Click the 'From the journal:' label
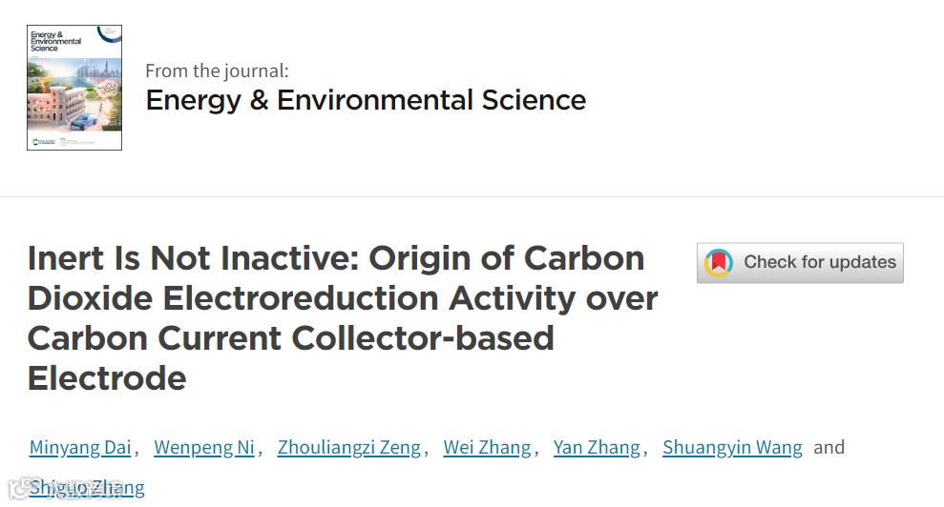Image resolution: width=944 pixels, height=507 pixels. click(217, 71)
